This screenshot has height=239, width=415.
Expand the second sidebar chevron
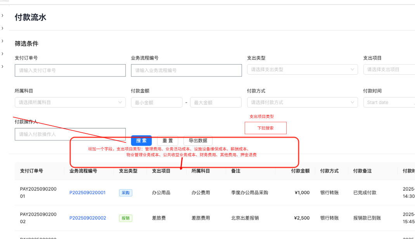(3, 28)
